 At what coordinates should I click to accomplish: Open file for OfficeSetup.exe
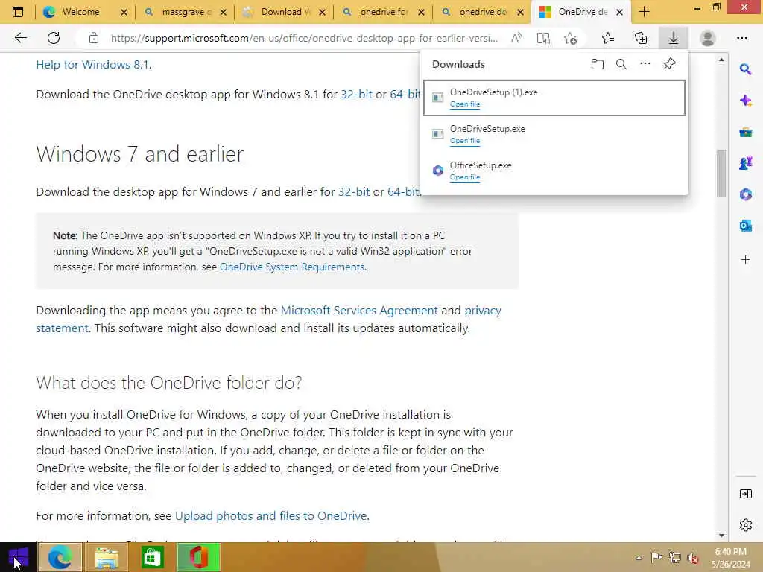pyautogui.click(x=465, y=177)
